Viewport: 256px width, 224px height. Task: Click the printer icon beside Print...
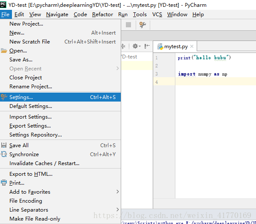[4, 183]
